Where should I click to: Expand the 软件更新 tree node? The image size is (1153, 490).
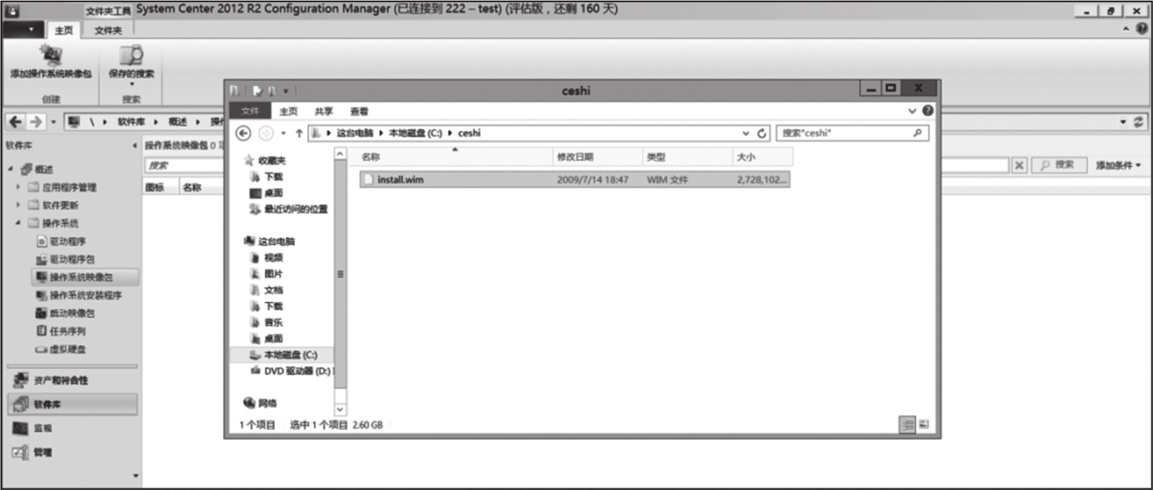(x=18, y=204)
